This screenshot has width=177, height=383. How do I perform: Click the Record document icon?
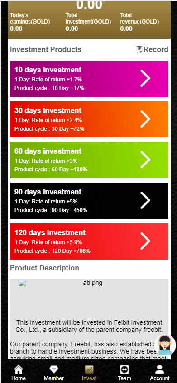[139, 50]
